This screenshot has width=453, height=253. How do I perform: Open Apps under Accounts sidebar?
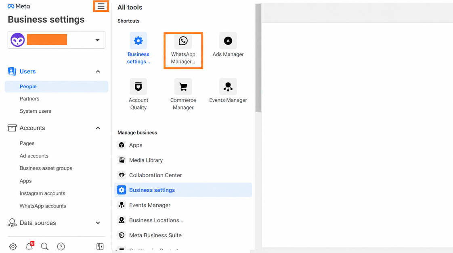(x=26, y=181)
